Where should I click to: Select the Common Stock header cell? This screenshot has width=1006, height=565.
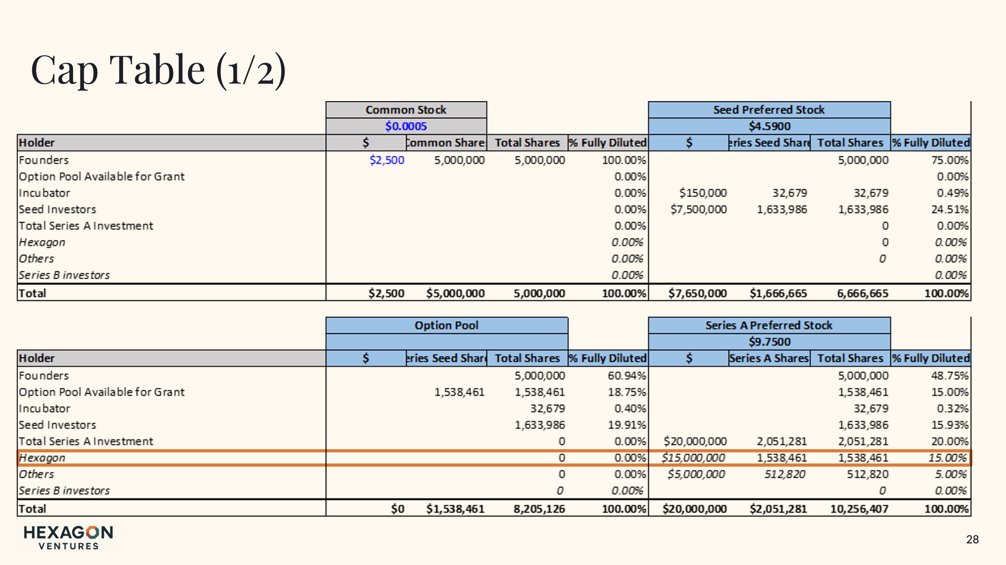[x=406, y=110]
